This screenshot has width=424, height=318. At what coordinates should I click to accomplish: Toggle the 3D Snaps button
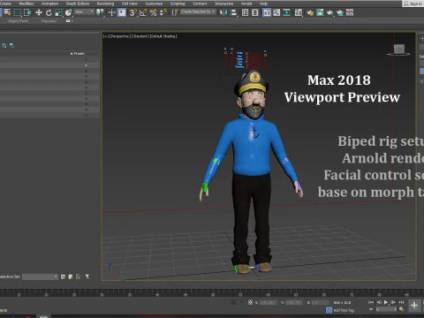133,12
